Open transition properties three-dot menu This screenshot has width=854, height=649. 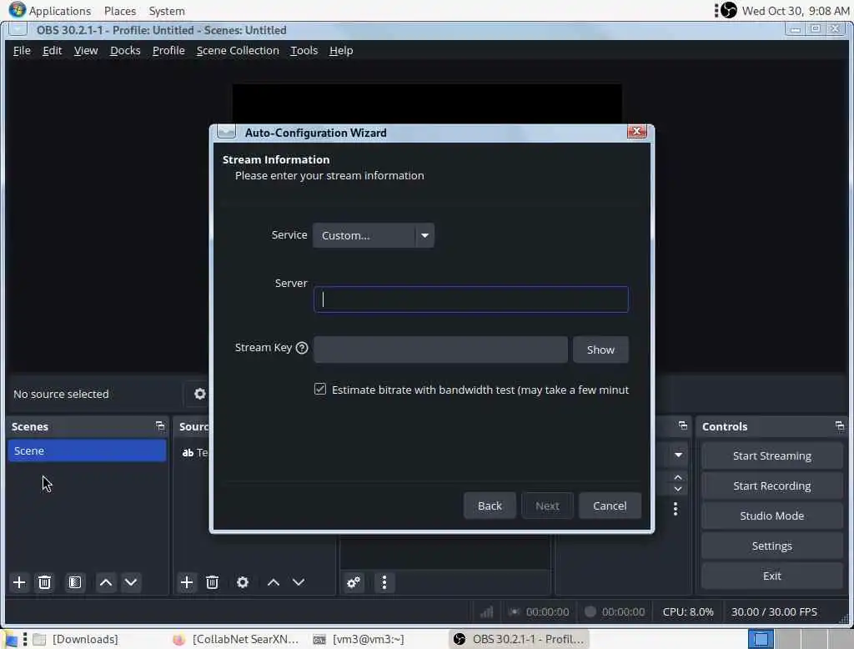point(676,509)
